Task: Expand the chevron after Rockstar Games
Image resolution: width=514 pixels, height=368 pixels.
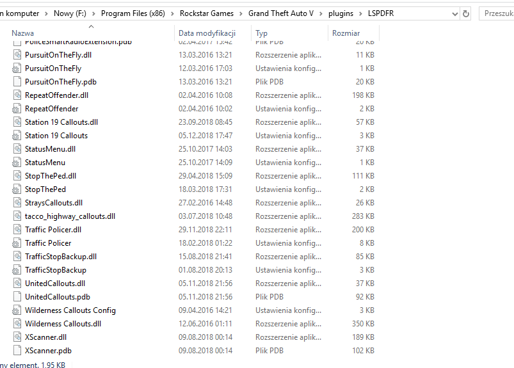Action: (x=241, y=14)
